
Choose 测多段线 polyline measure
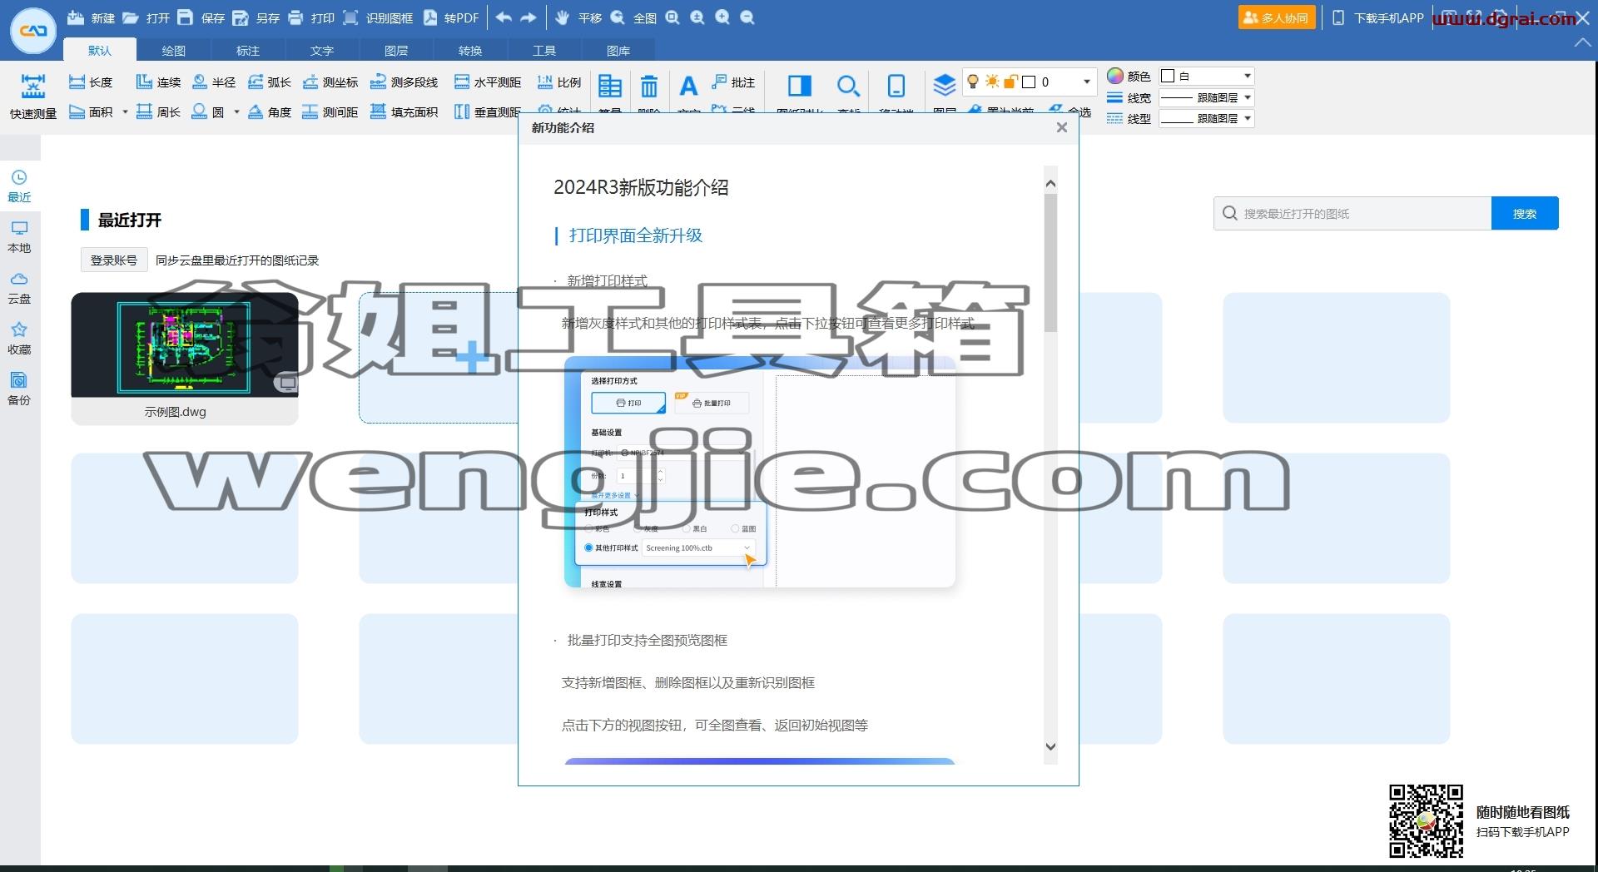404,82
